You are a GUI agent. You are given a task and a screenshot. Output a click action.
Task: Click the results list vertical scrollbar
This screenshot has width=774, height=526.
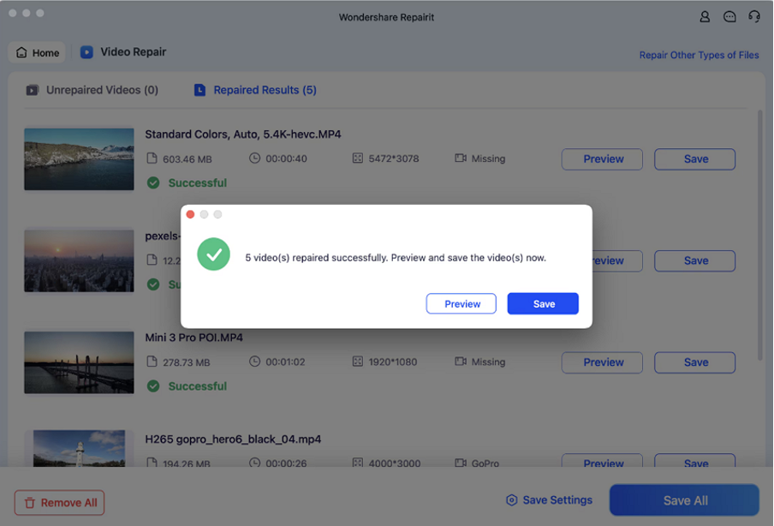pos(760,235)
